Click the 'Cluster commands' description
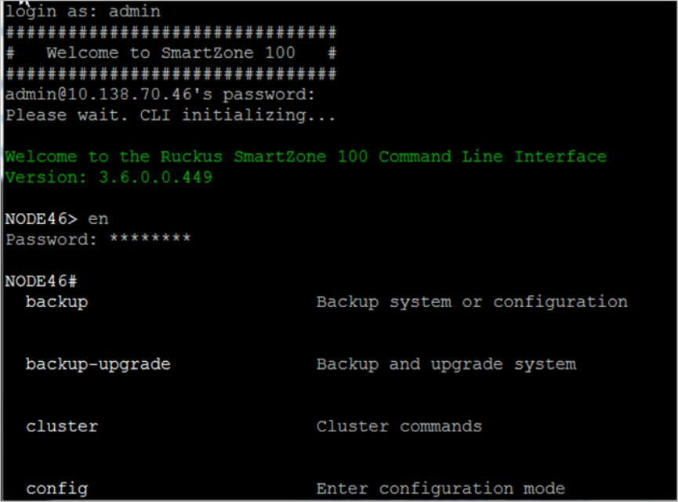678x502 pixels. (x=399, y=426)
